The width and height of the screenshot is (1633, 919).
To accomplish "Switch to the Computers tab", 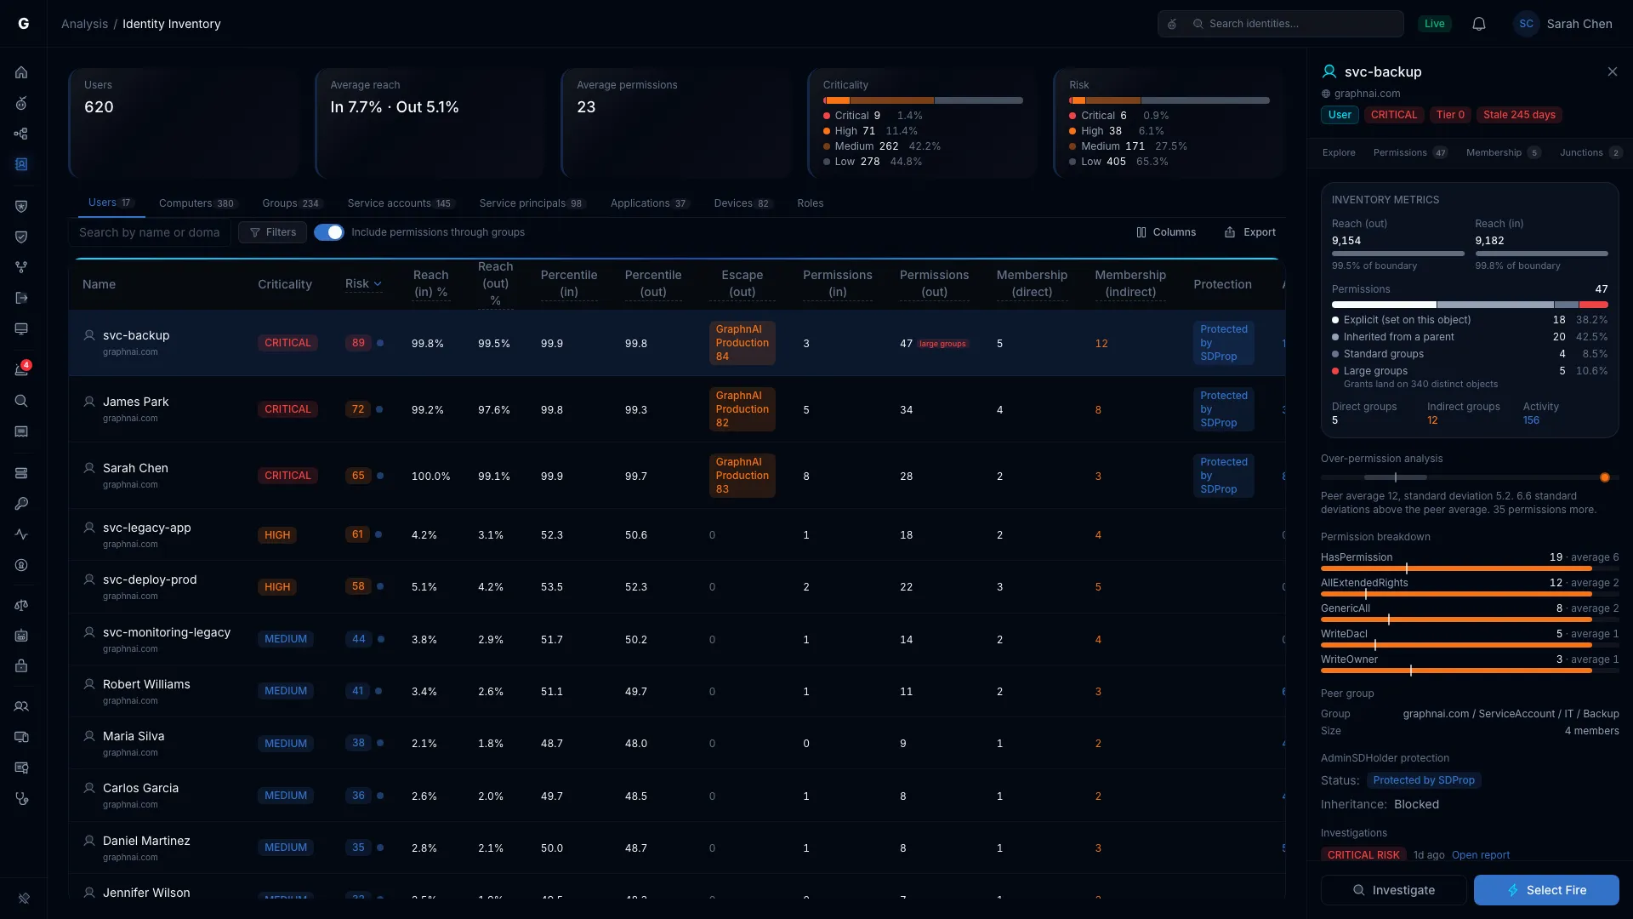I will [196, 203].
